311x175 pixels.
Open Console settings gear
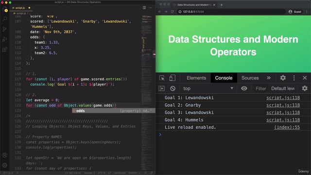305,88
